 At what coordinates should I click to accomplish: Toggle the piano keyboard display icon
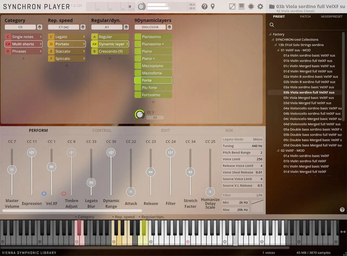(x=241, y=6)
